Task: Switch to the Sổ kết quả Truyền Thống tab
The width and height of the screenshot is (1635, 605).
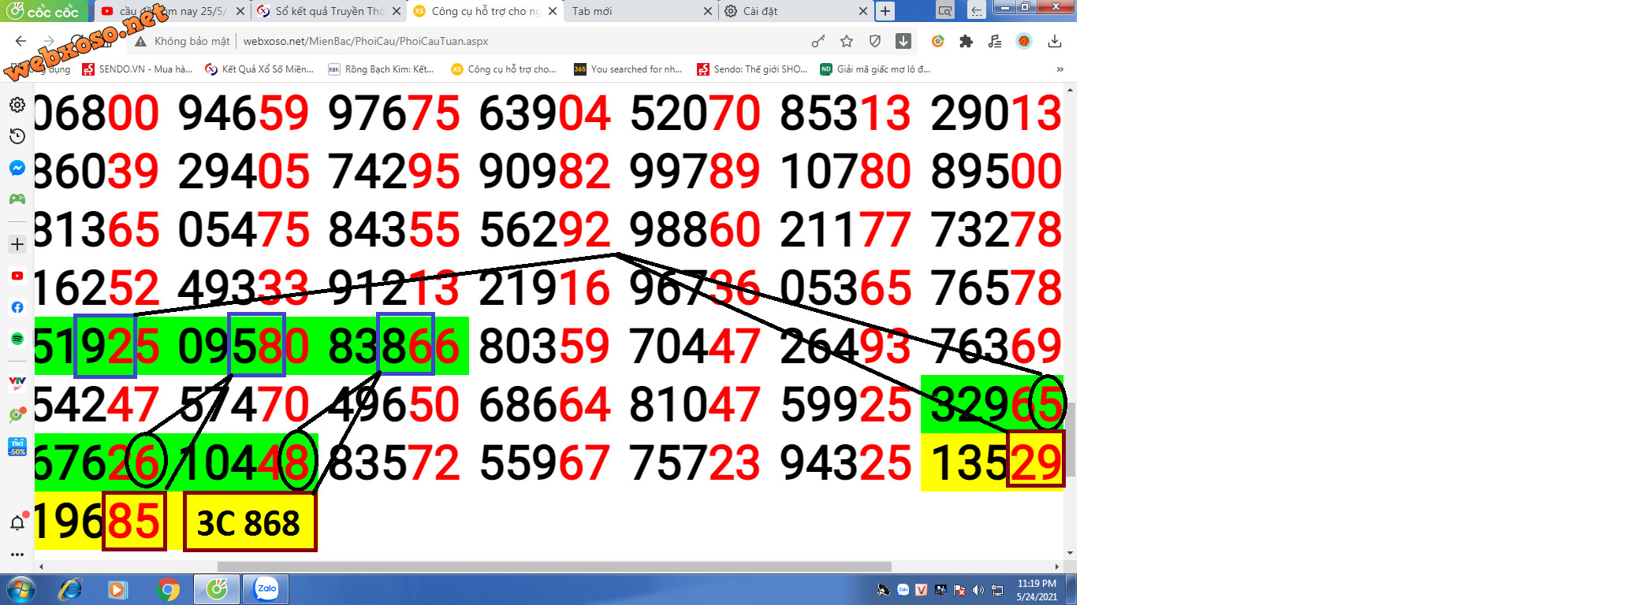Action: 327,11
